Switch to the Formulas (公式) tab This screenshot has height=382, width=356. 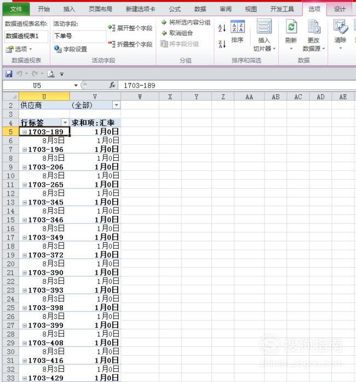pyautogui.click(x=175, y=9)
